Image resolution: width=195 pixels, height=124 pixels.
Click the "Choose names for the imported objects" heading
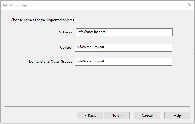click(42, 20)
